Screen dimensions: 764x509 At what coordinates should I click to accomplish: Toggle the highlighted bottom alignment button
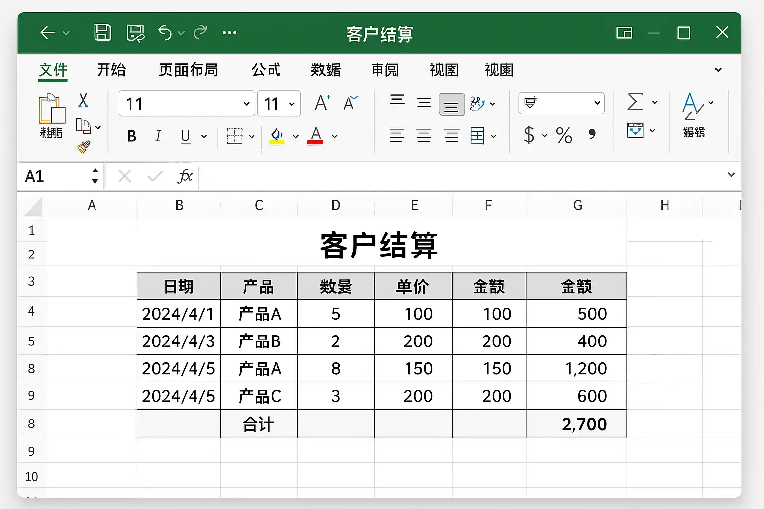pyautogui.click(x=452, y=104)
